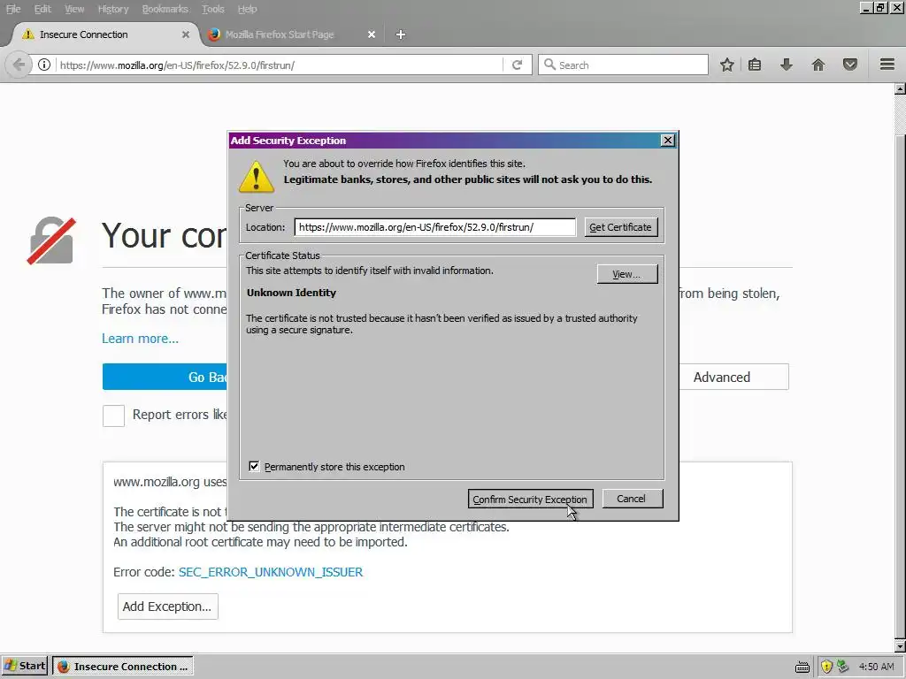This screenshot has width=906, height=679.
Task: Click the security shield tray icon
Action: (x=826, y=667)
